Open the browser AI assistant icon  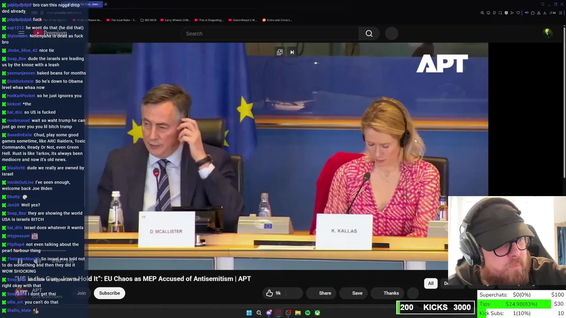[x=553, y=13]
